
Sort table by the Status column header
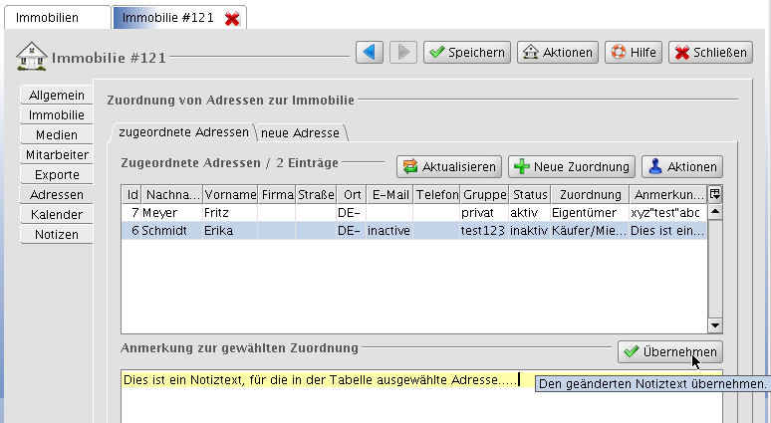[x=530, y=194]
